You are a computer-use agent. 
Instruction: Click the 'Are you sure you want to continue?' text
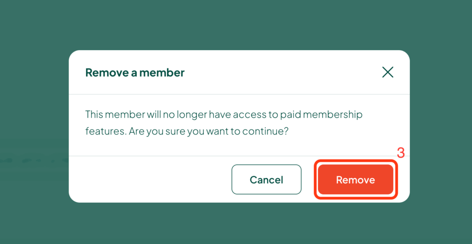pyautogui.click(x=209, y=131)
